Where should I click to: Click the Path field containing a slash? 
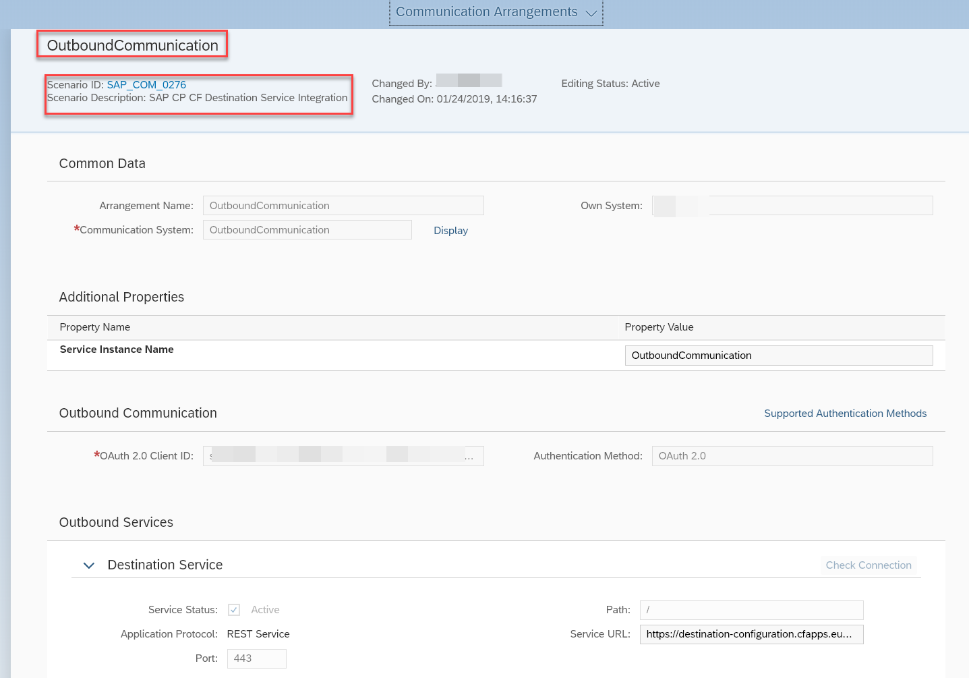tap(751, 609)
